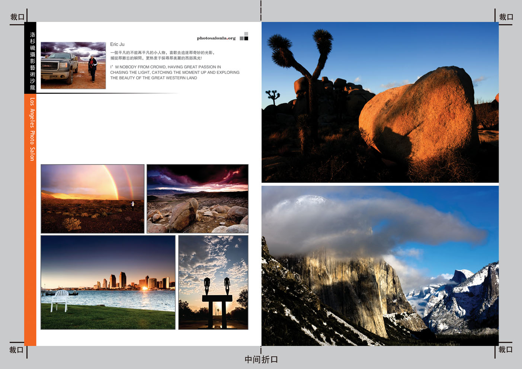Click the orange 'Los Angeles Photo Salon' sidebar
This screenshot has height=369, width=522.
click(32, 129)
